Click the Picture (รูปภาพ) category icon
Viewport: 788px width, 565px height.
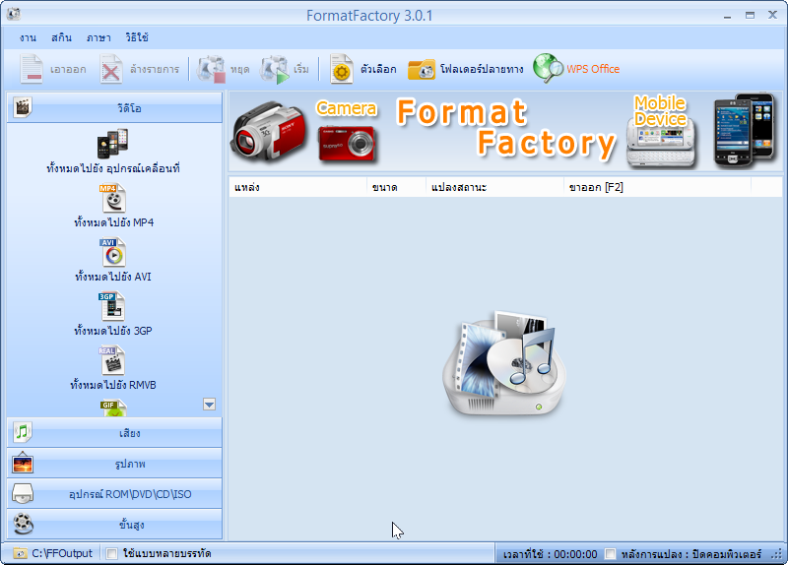coord(23,463)
